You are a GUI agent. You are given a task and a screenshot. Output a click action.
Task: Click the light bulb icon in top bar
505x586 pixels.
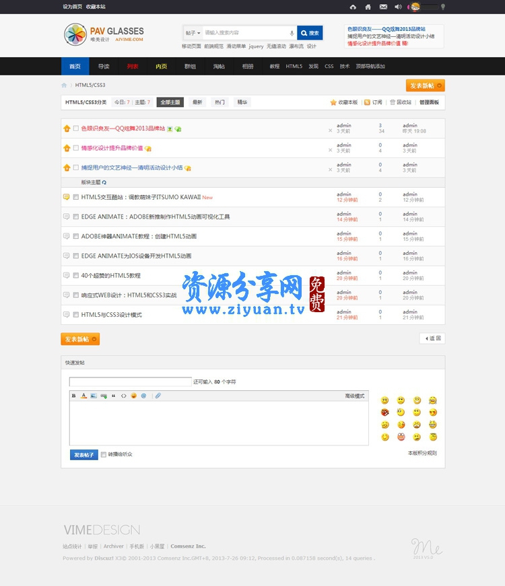(x=443, y=7)
